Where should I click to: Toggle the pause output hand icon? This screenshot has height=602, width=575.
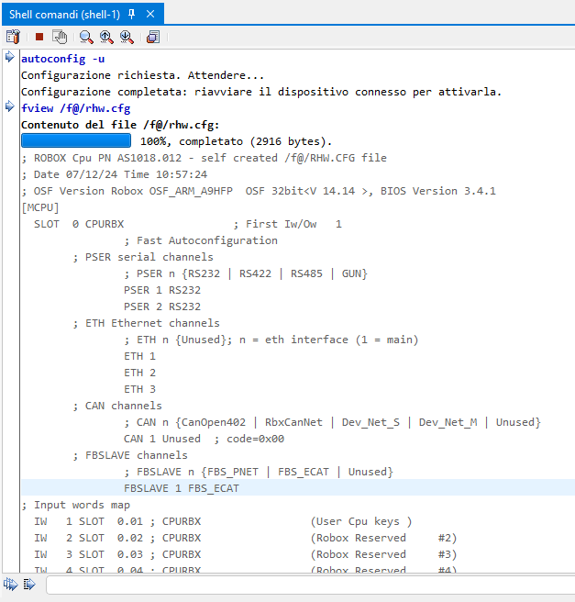tap(60, 37)
